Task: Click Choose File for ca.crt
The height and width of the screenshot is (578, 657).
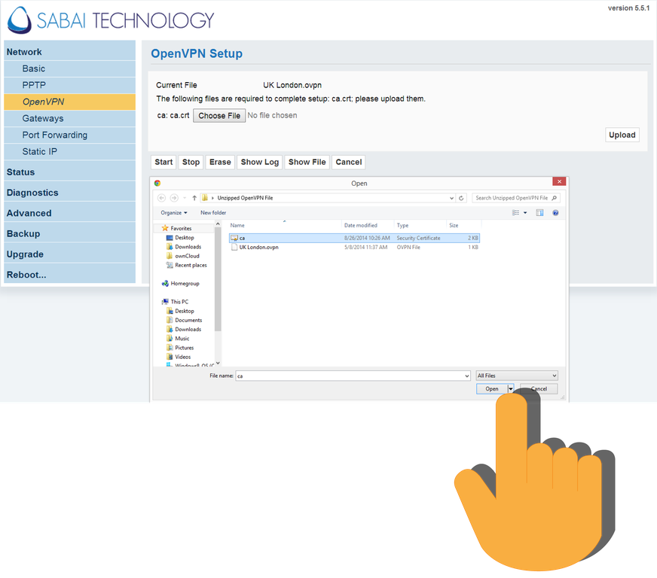Action: pos(219,115)
